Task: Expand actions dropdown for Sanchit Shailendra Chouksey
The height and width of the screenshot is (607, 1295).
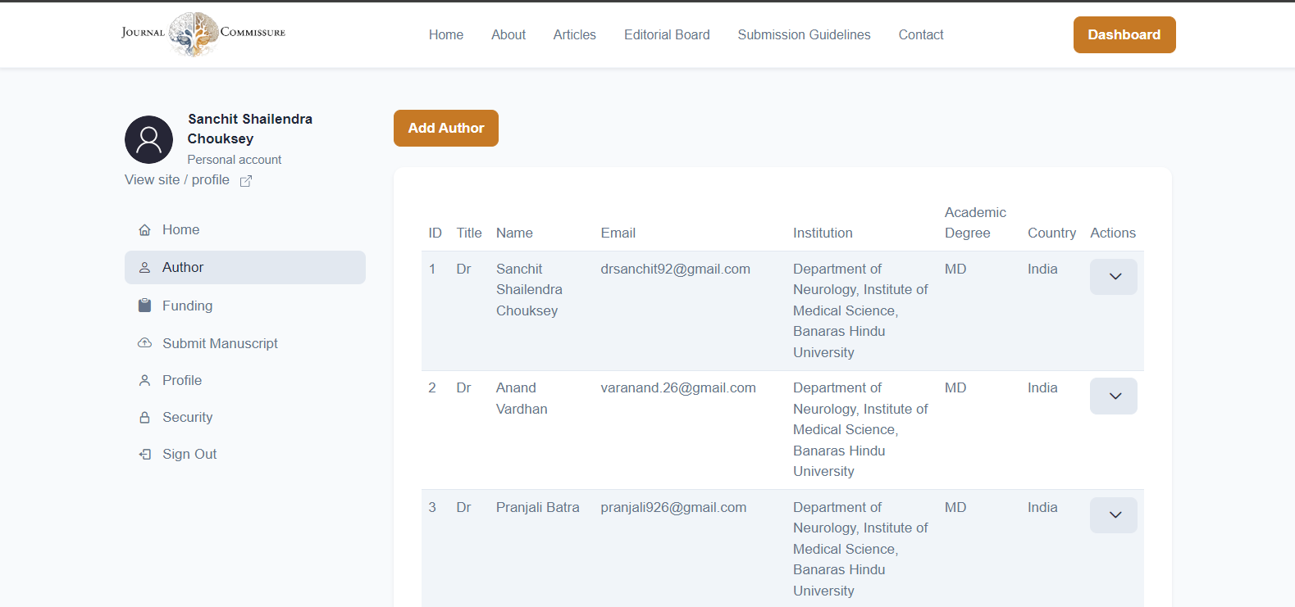Action: click(x=1113, y=277)
